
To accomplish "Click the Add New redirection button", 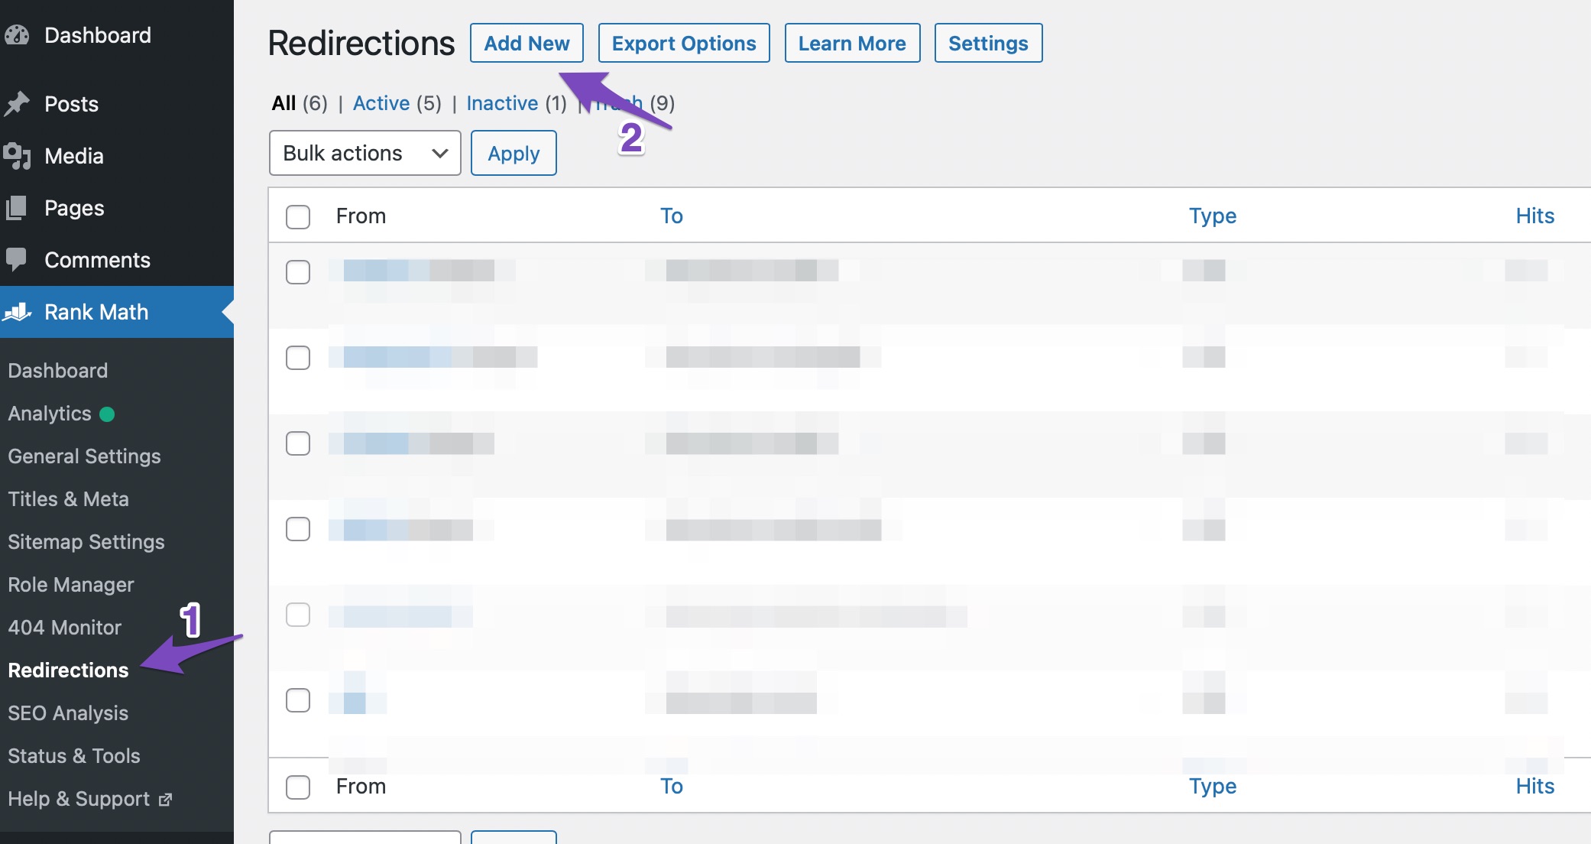I will pos(527,43).
